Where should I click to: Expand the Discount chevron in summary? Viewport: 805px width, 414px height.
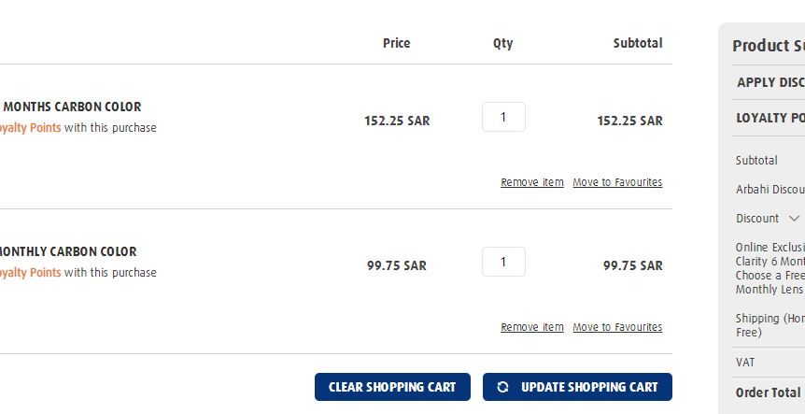coord(794,219)
